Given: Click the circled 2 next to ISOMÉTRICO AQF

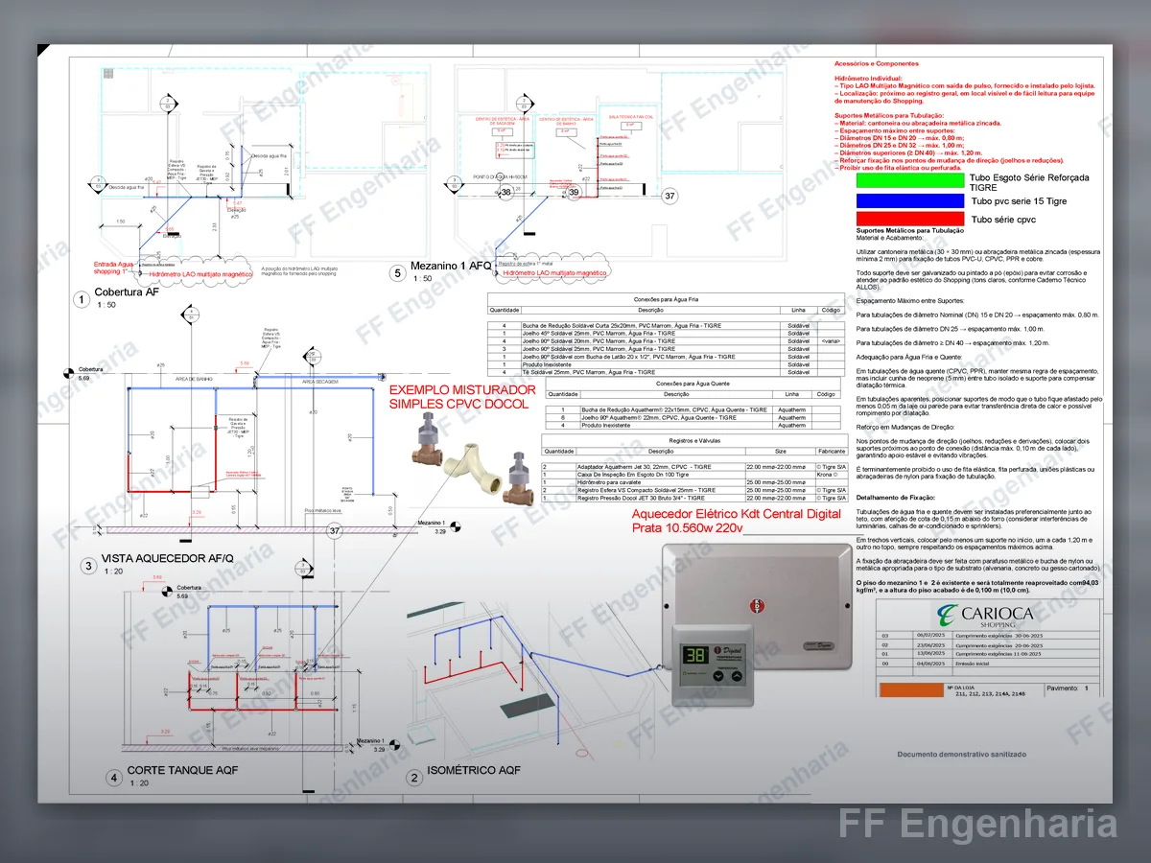Looking at the screenshot, I should click(413, 778).
